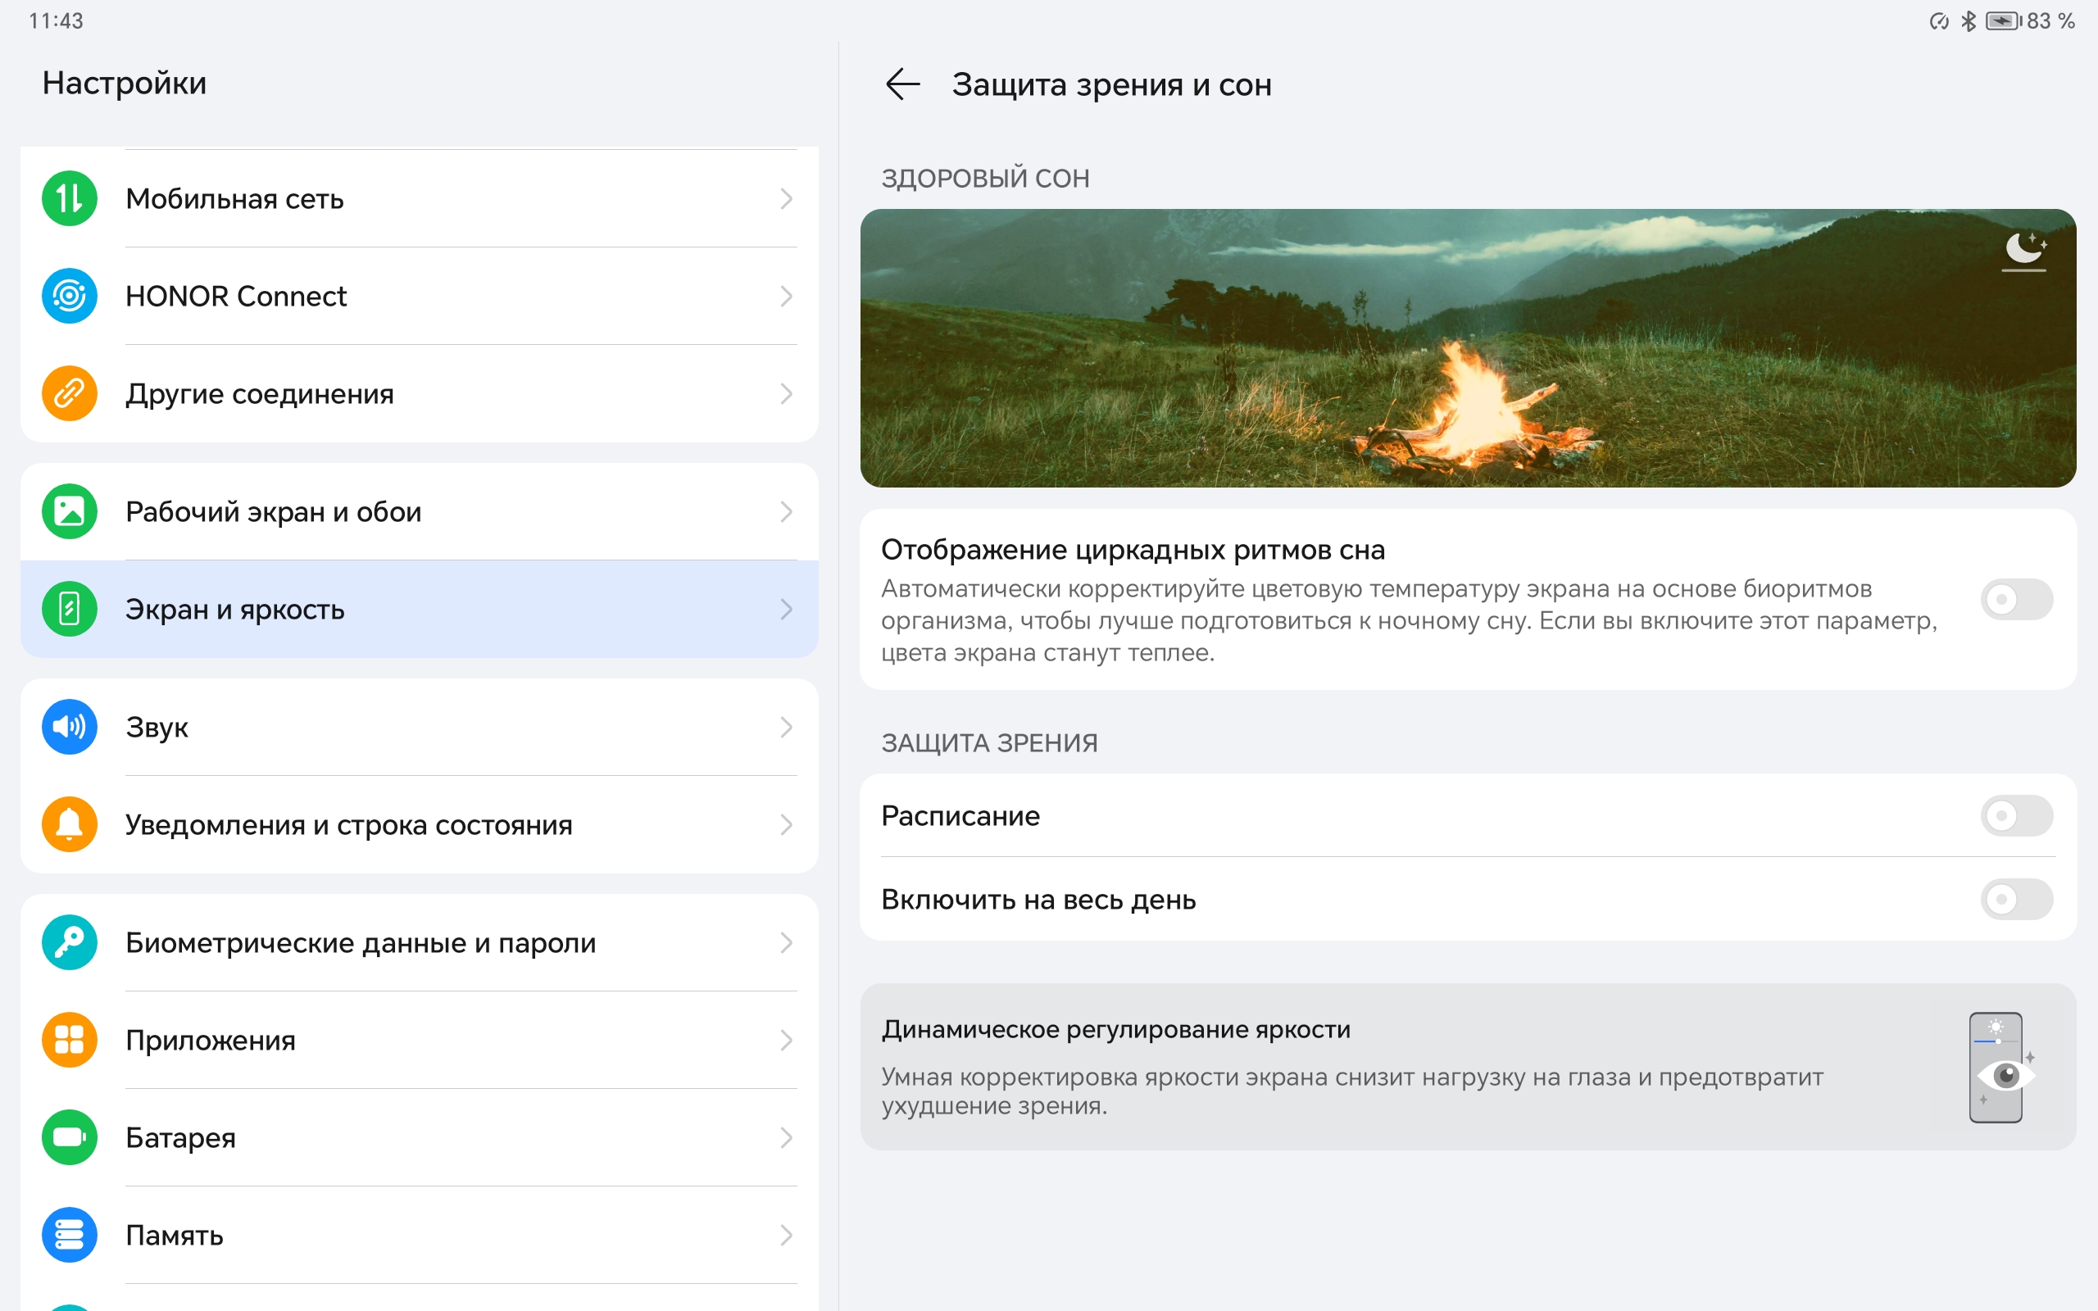Click the orange link icon for Другие соединения
2098x1311 pixels.
[70, 393]
